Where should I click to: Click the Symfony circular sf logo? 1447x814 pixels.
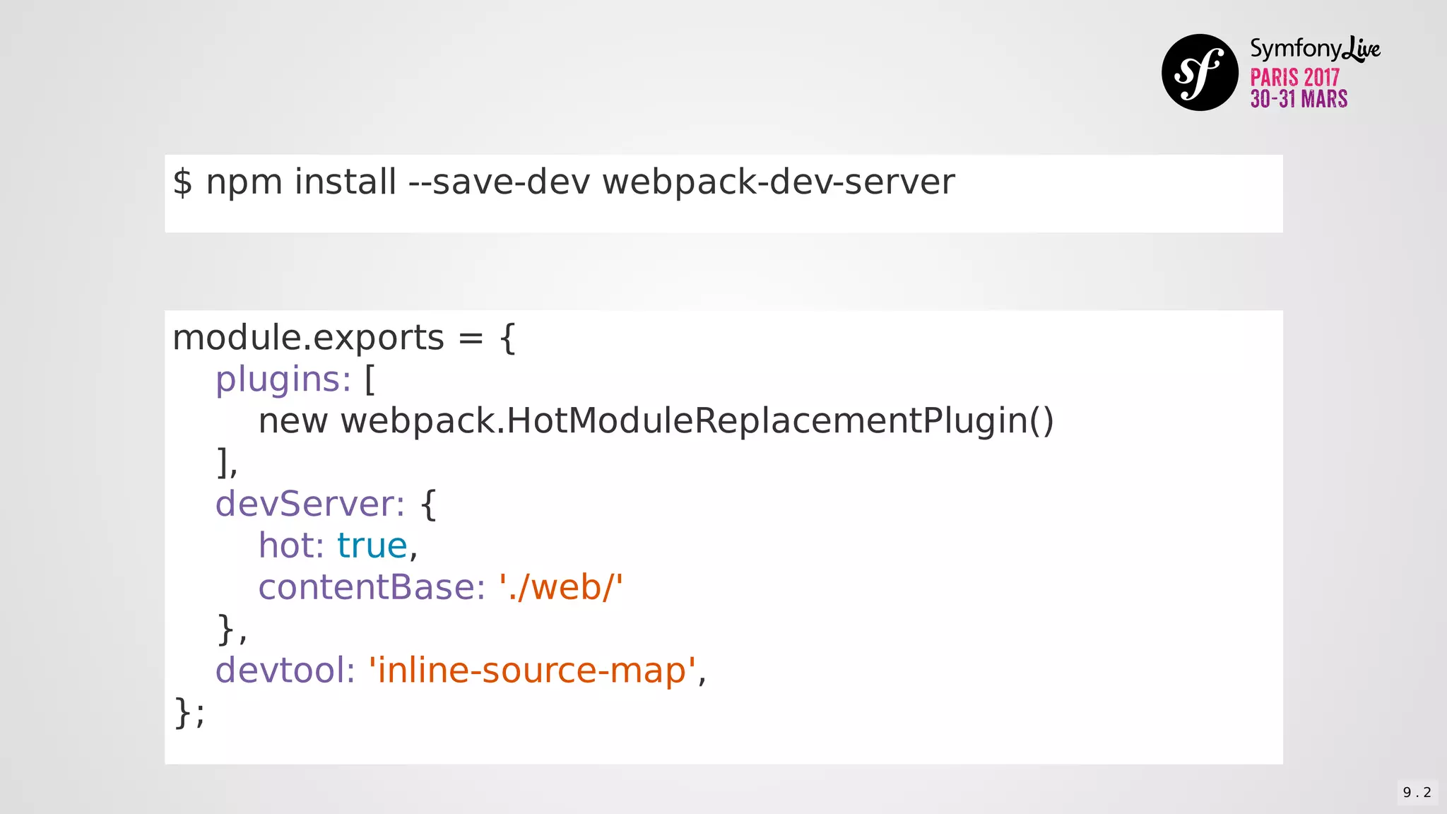coord(1200,72)
